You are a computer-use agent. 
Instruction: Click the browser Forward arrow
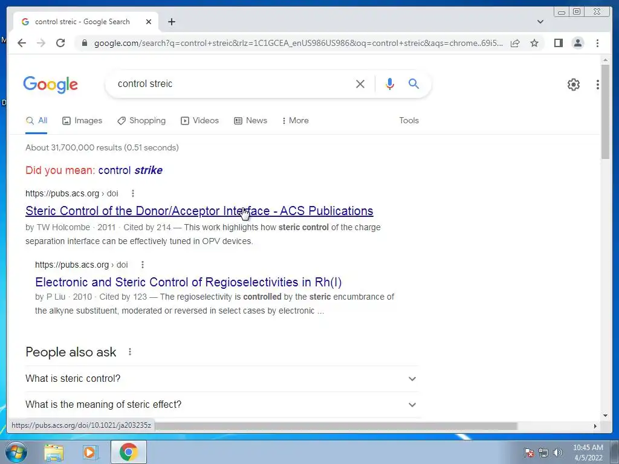point(41,43)
